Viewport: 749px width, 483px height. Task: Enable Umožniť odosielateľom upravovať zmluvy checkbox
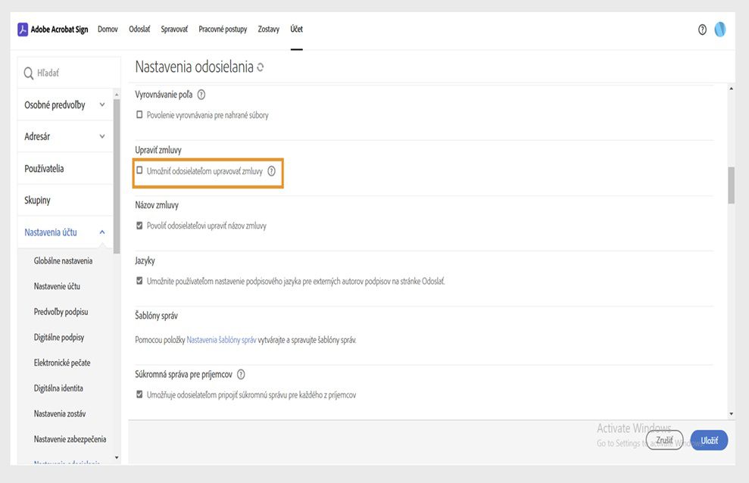139,171
